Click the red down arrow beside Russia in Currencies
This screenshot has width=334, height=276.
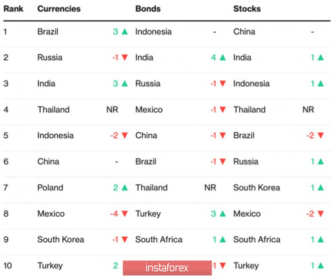tap(125, 58)
